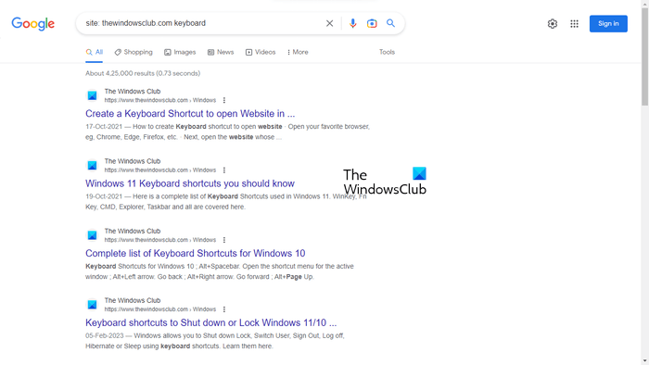Click the Google logo
The height and width of the screenshot is (365, 649).
pos(33,23)
